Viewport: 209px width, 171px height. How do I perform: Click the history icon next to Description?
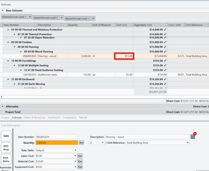coord(193,137)
